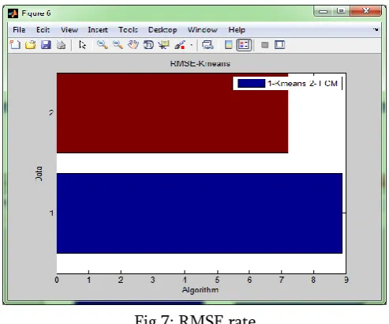Open the Window menu

(x=203, y=30)
